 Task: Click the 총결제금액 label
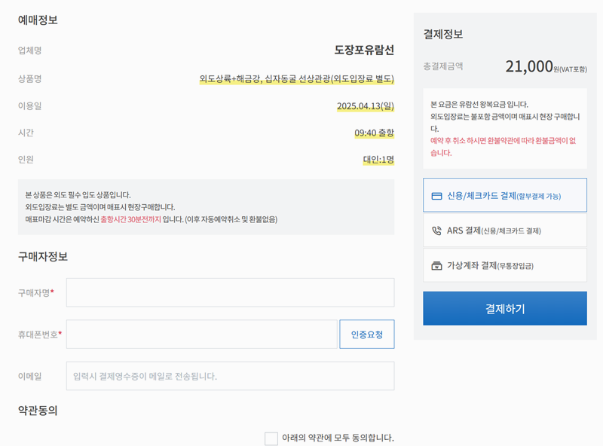[x=443, y=66]
